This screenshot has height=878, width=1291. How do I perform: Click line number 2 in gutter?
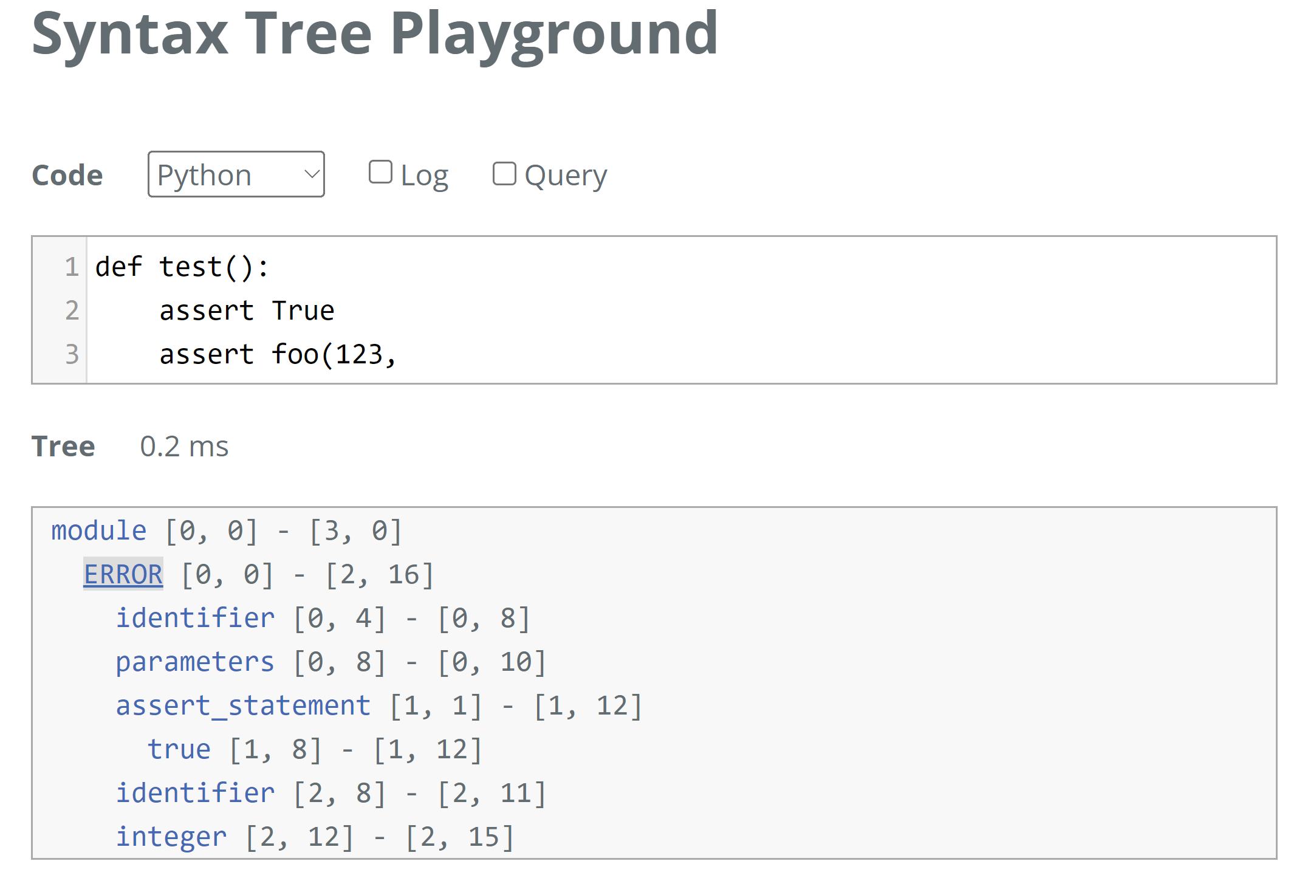72,310
